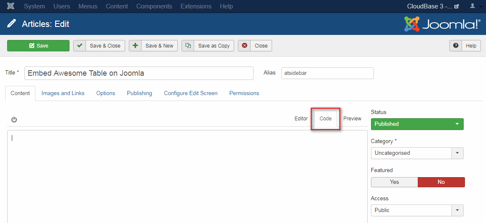Click the copy icon on Save as Copy
Image resolution: width=486 pixels, height=223 pixels.
[188, 45]
